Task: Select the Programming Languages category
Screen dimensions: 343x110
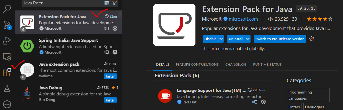Action: 308,95
